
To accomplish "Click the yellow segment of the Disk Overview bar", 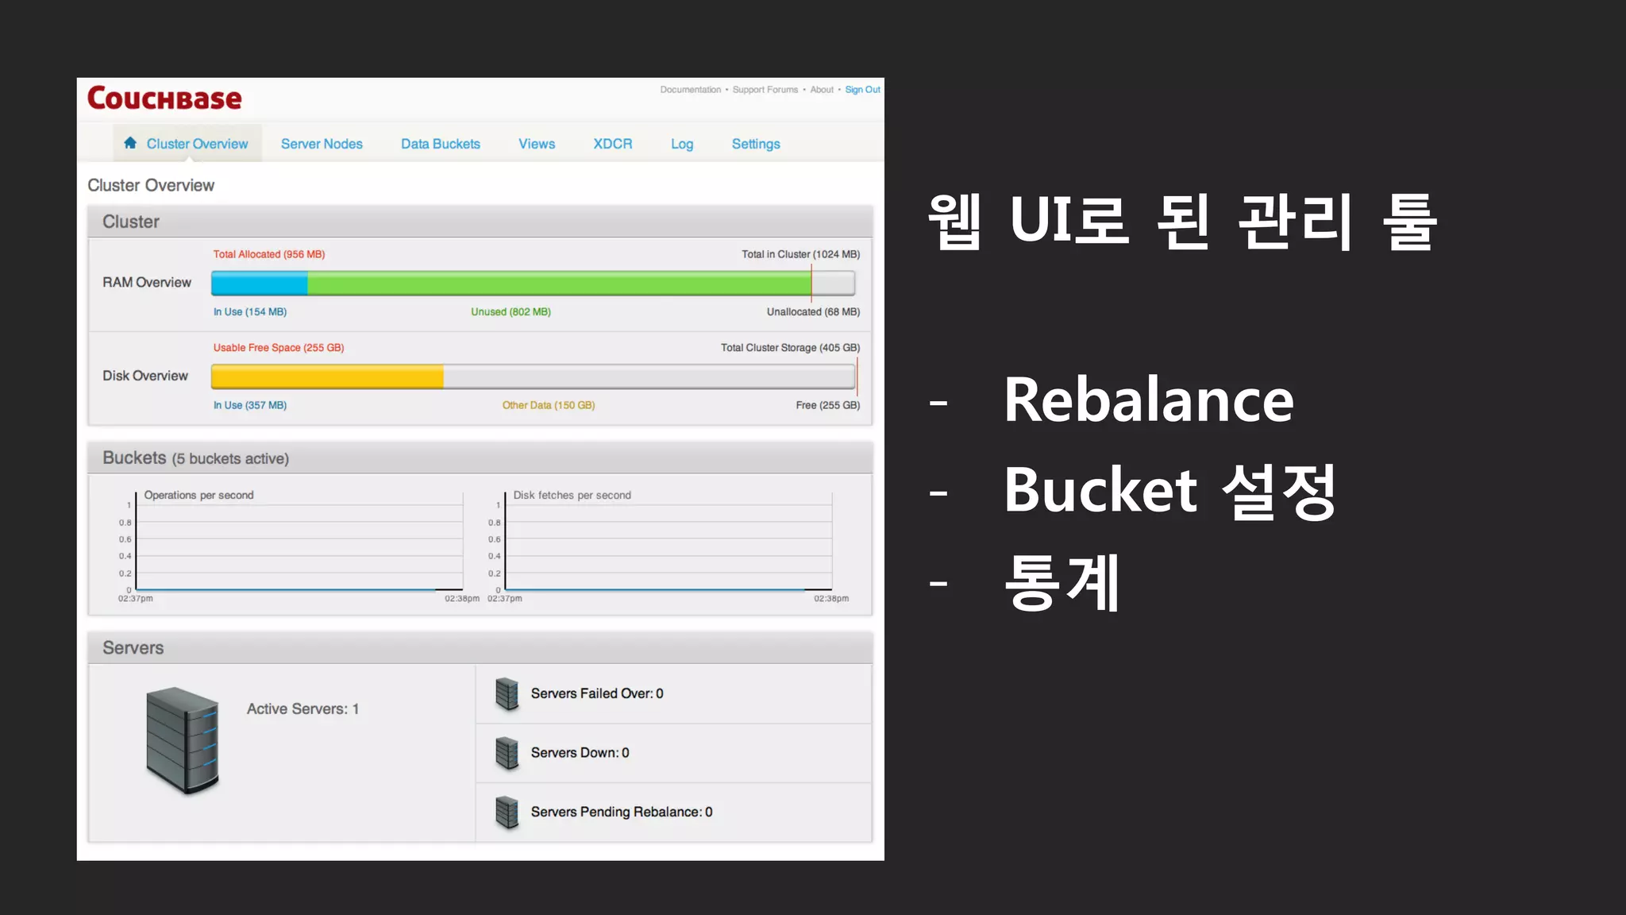I will click(x=327, y=376).
